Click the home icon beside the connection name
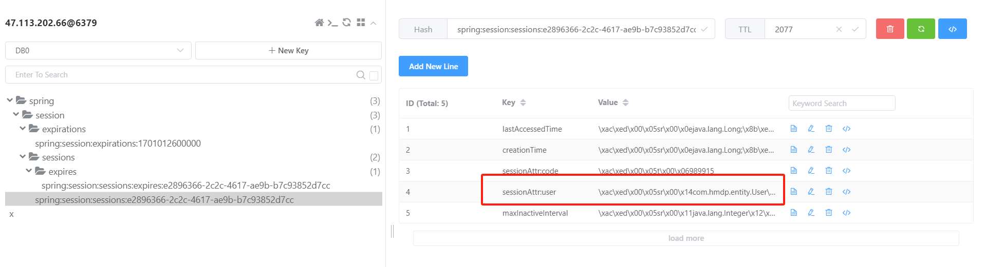Viewport: 985px width, 267px height. (x=319, y=23)
